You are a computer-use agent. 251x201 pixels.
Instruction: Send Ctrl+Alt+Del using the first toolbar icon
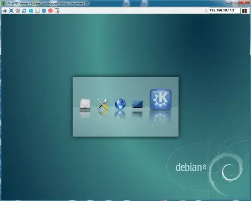(x=5, y=11)
